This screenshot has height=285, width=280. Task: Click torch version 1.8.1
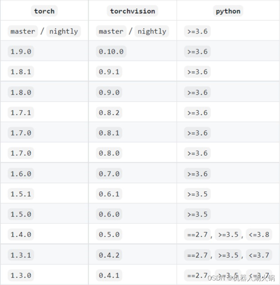click(x=21, y=72)
